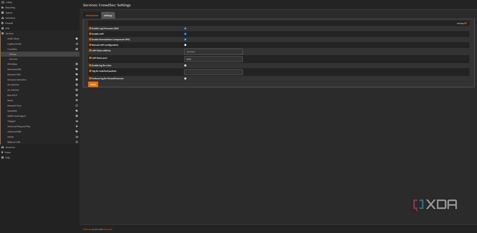This screenshot has width=477, height=233.
Task: Select the Settings tab
Action: click(x=108, y=16)
